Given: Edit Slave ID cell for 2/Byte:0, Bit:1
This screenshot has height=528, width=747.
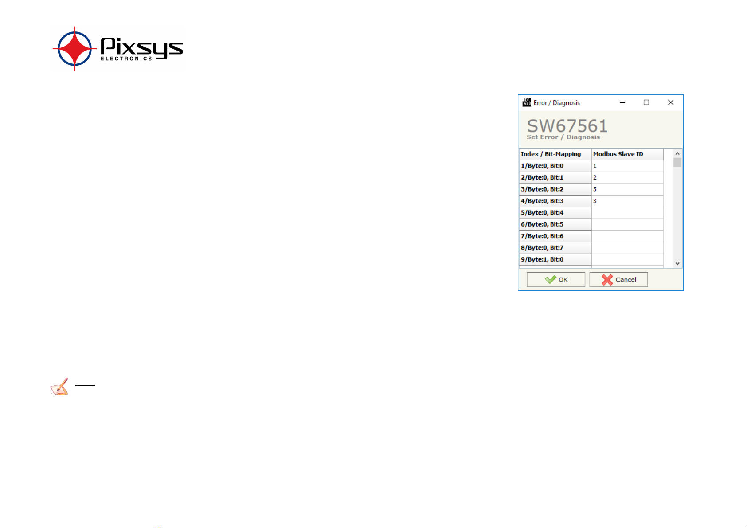Looking at the screenshot, I should (627, 178).
